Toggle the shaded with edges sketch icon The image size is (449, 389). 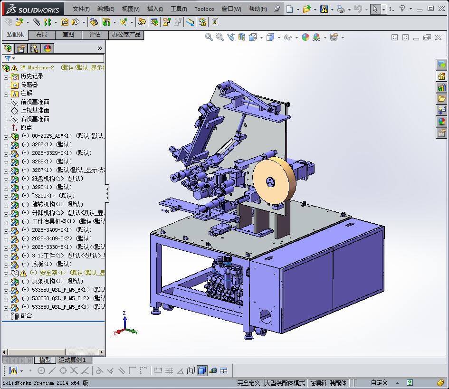pos(202,370)
